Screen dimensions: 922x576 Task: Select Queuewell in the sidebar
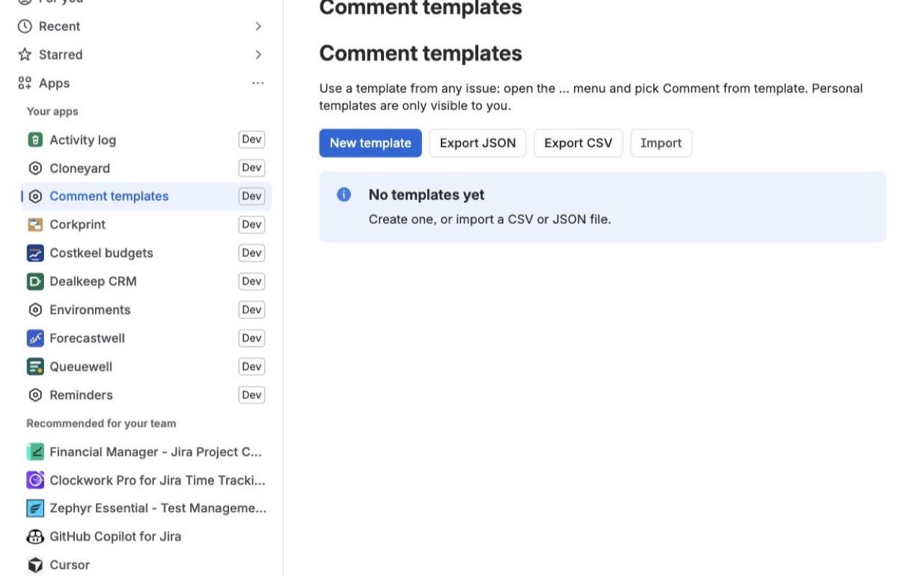146,366
